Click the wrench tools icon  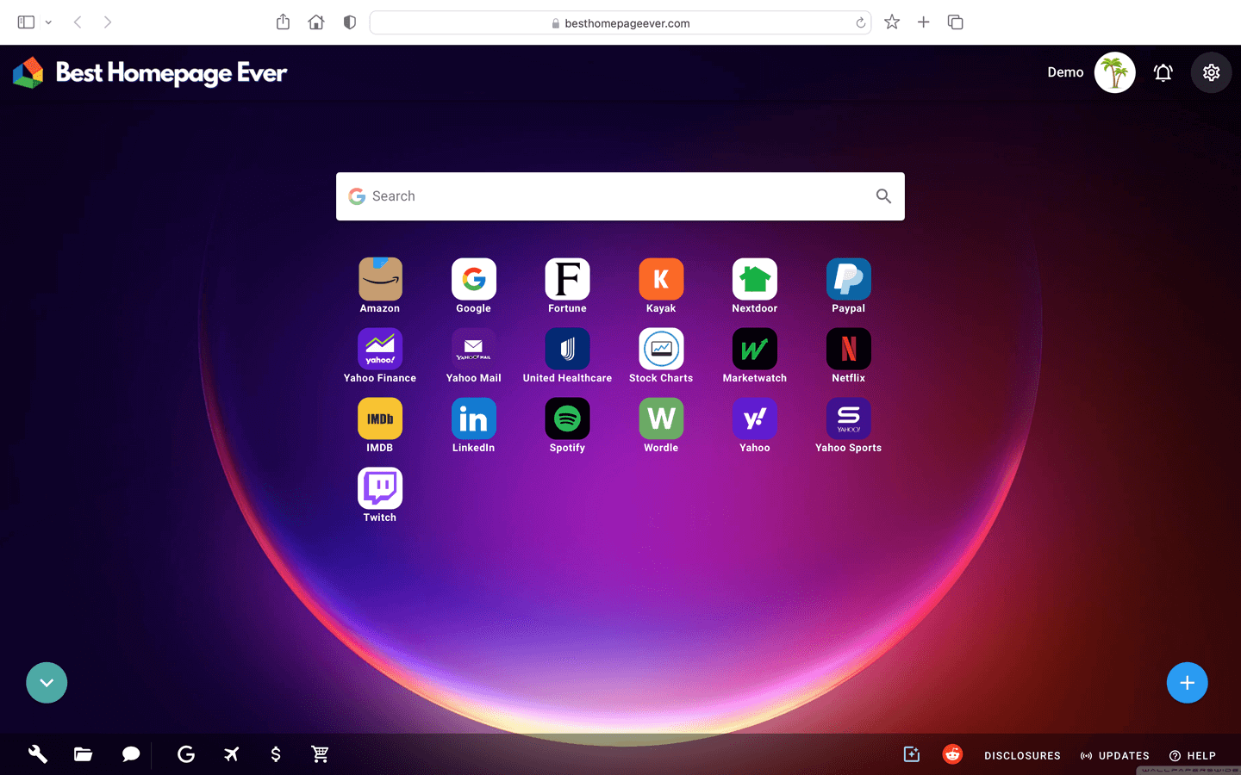point(37,753)
